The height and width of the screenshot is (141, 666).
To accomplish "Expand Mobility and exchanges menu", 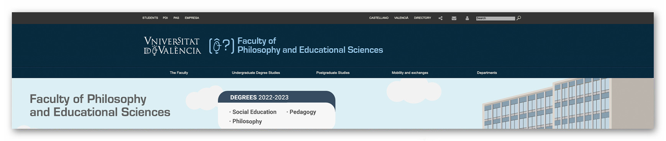I will [x=410, y=73].
